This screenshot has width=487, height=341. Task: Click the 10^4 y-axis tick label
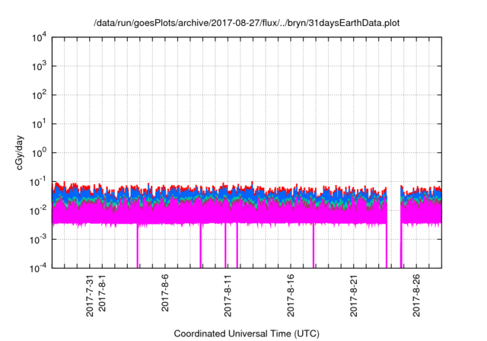pyautogui.click(x=40, y=37)
